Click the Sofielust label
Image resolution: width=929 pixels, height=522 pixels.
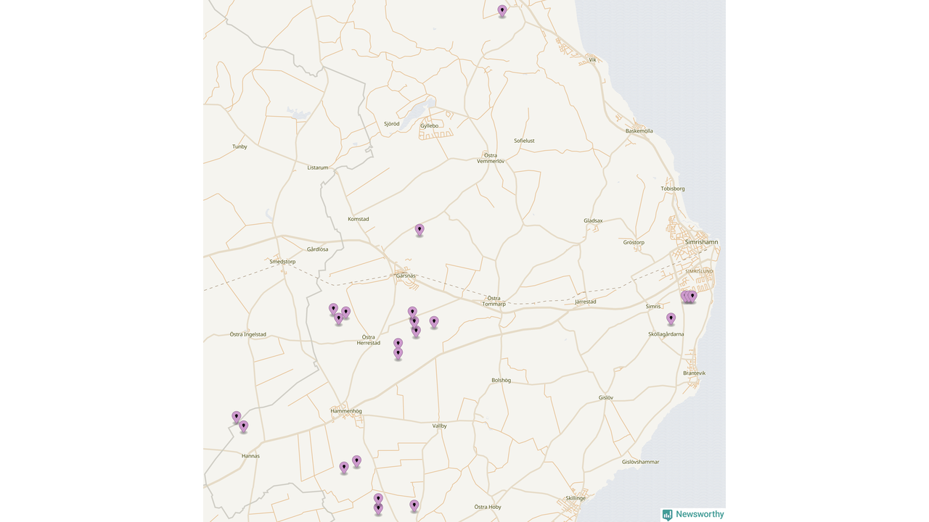tap(524, 141)
